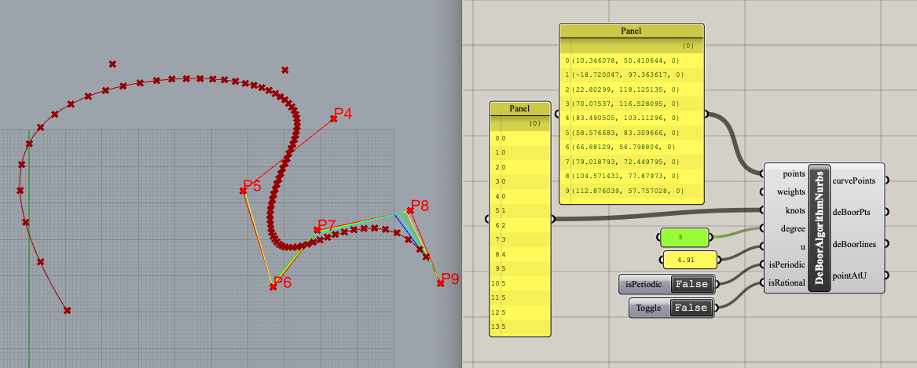The width and height of the screenshot is (917, 368).
Task: Click the green degree panel showing 5
Action: [x=684, y=237]
